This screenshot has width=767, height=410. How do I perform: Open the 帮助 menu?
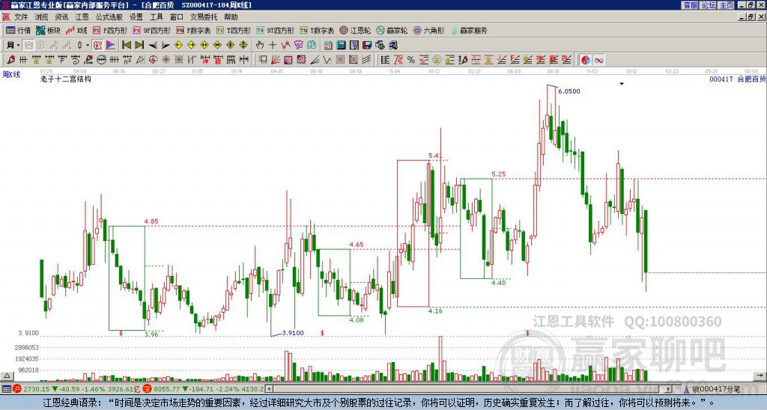pyautogui.click(x=231, y=17)
